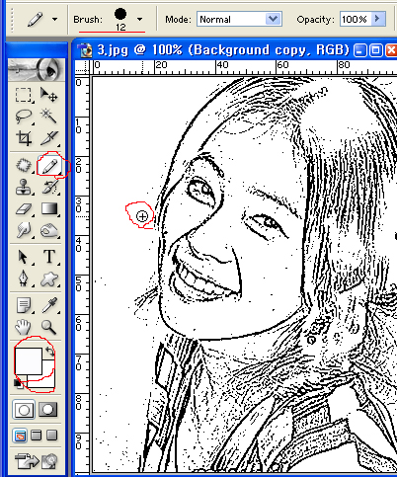Switch to Quick Mask mode
Viewport: 397px width, 477px height.
[x=48, y=409]
